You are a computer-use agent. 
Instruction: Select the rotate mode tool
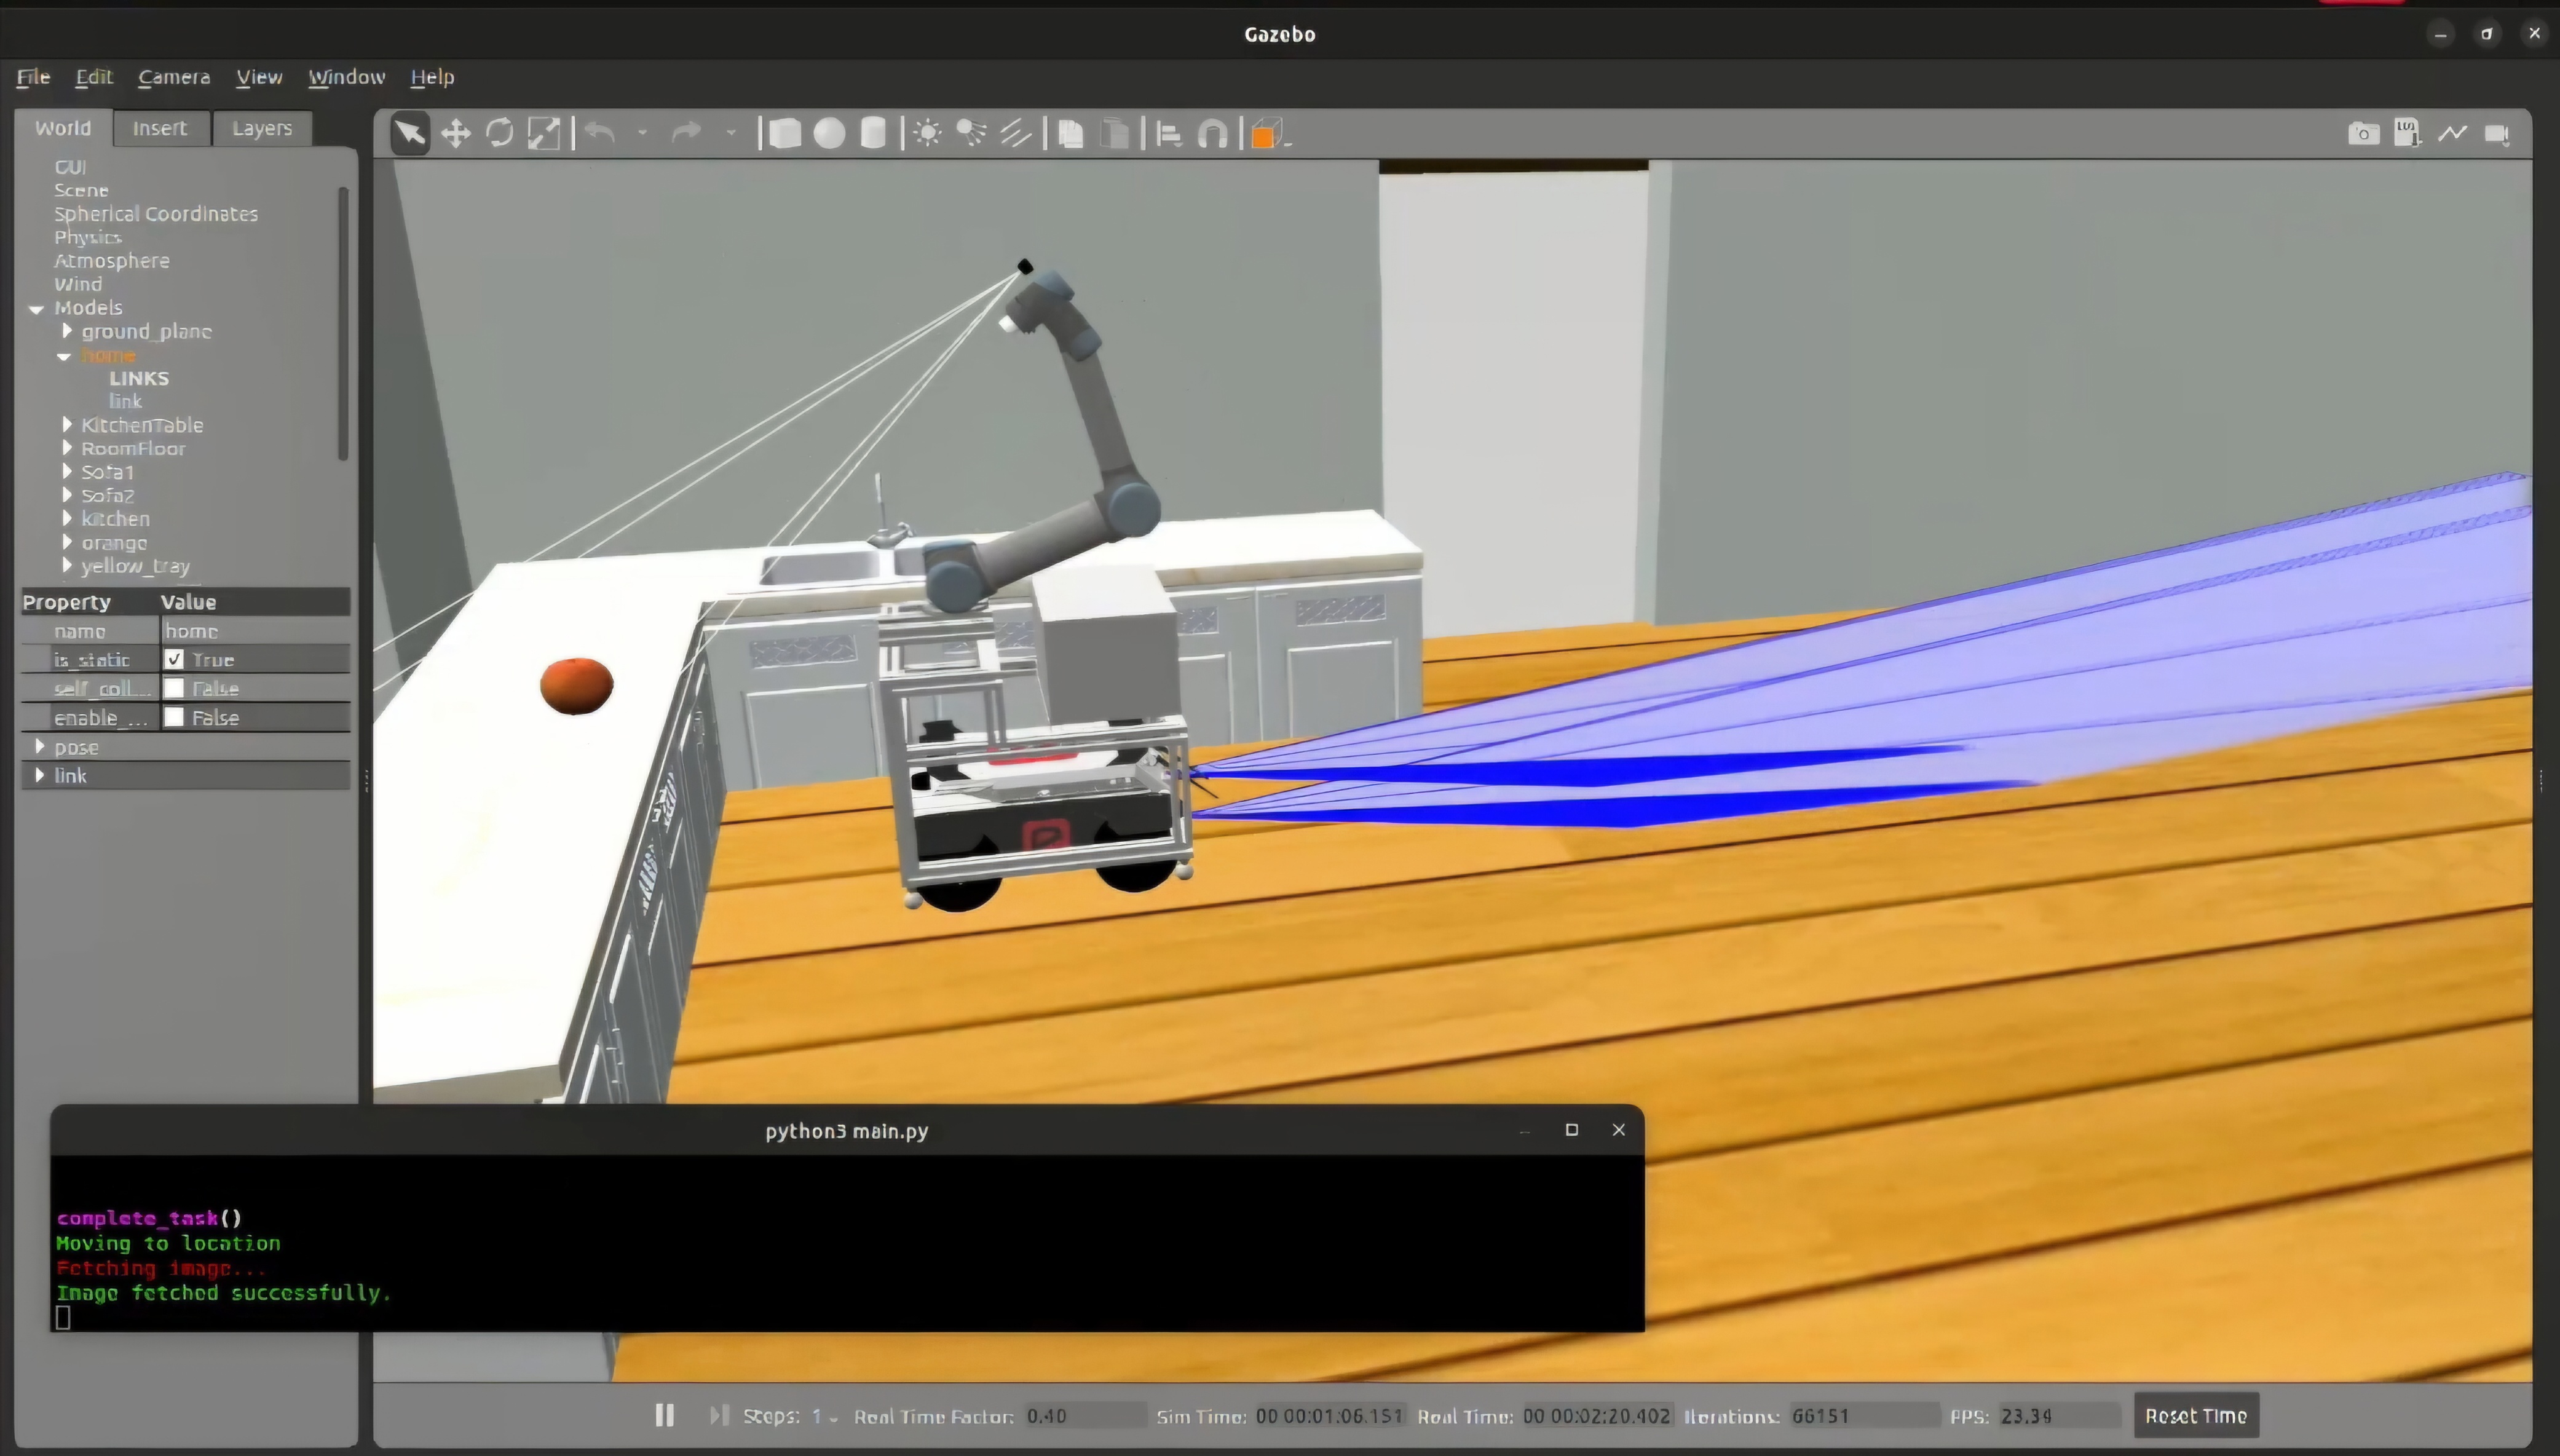pos(500,134)
